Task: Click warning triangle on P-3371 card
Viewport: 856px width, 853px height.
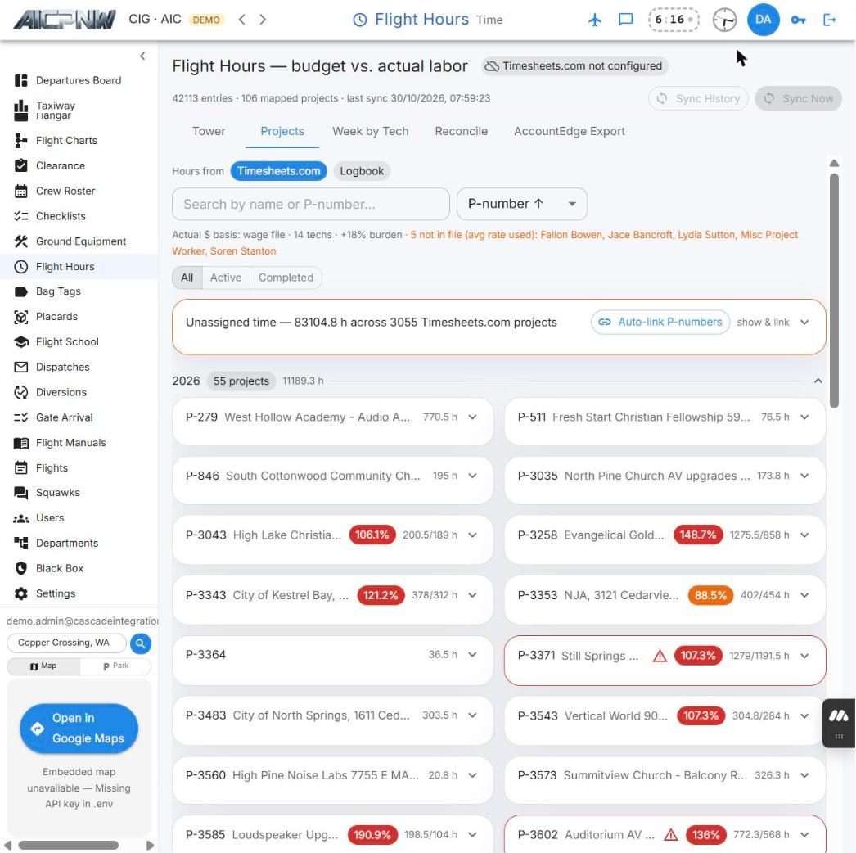Action: [660, 656]
